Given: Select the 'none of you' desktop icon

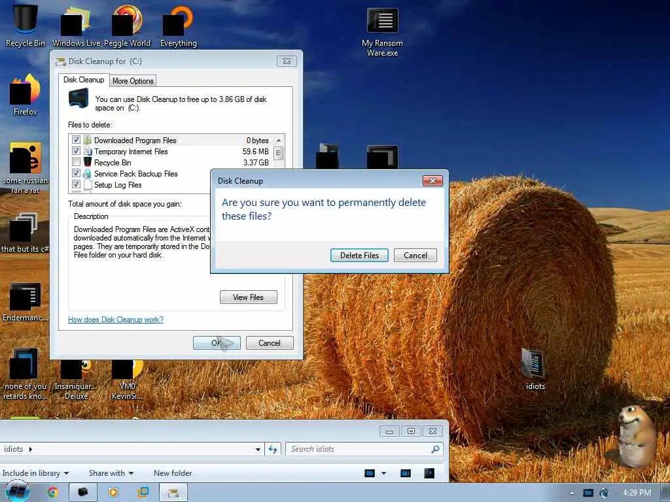Looking at the screenshot, I should (26, 375).
